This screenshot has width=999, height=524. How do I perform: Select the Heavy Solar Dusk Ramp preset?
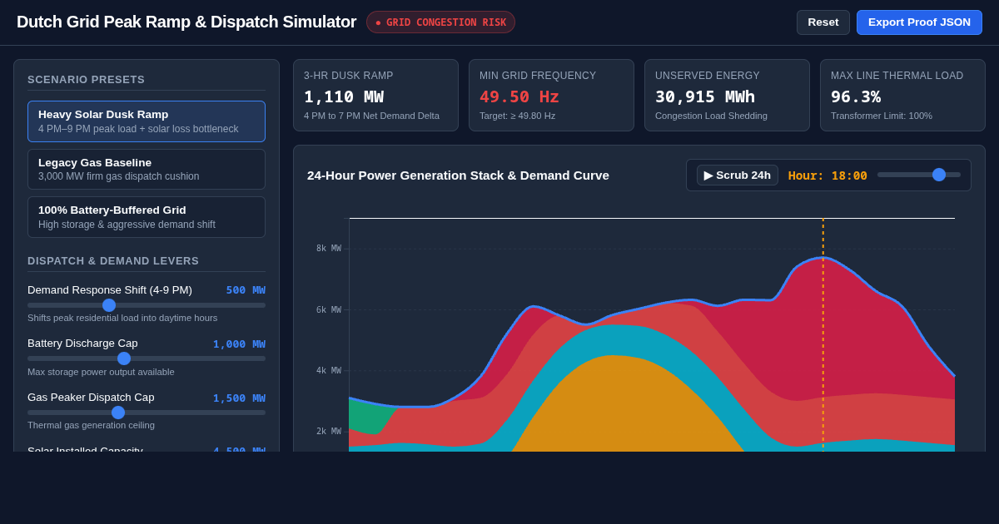pos(147,121)
